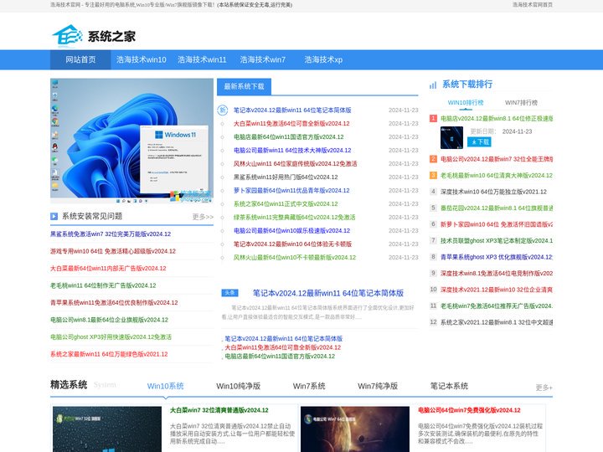603x452 pixels.
Task: Open 浩海技术win7 navigation item
Action: point(263,59)
